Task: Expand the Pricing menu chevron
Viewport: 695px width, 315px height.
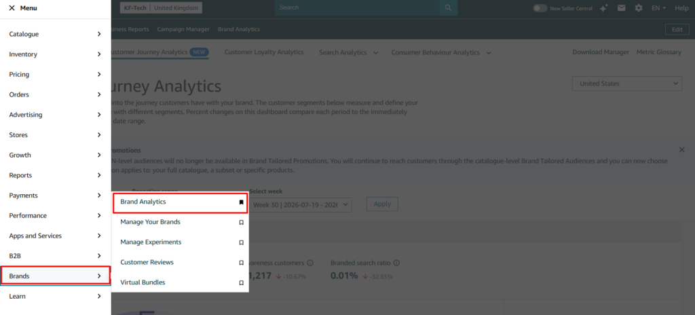Action: click(99, 75)
